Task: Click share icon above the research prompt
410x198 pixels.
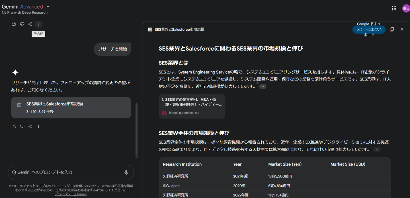Action: point(30,24)
